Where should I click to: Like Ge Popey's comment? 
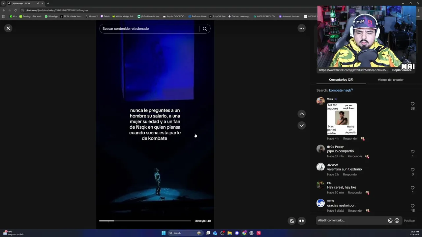412,152
